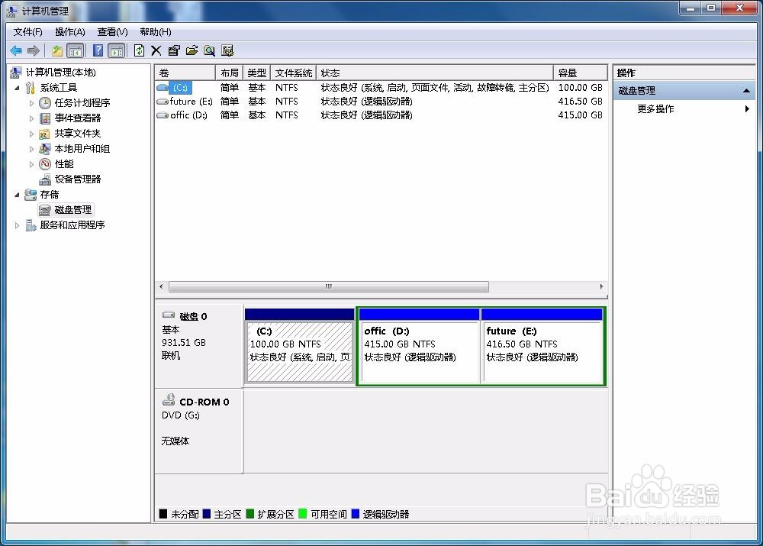The height and width of the screenshot is (546, 763).
Task: Open the 帮助(H) menu
Action: tap(155, 32)
